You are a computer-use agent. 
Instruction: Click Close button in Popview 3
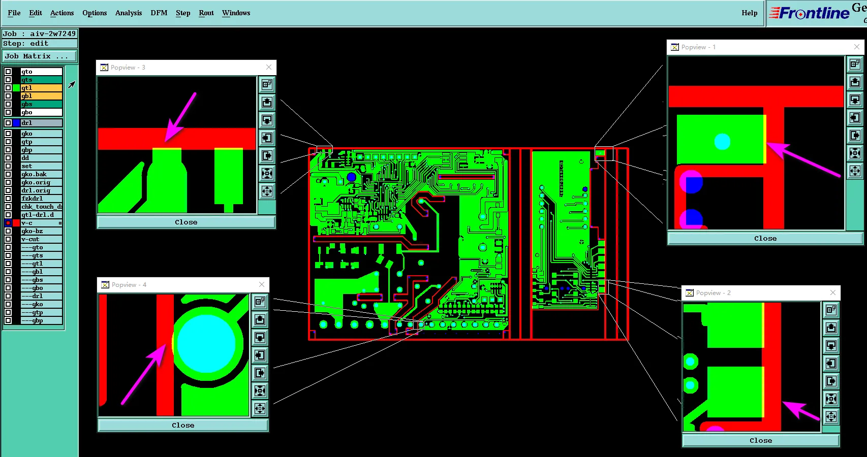[x=186, y=222]
